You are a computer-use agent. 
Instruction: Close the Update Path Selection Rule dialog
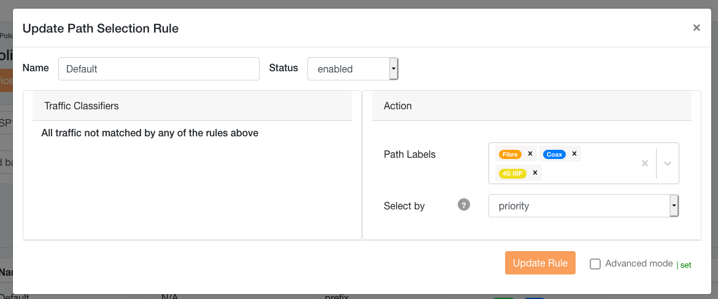click(x=697, y=28)
